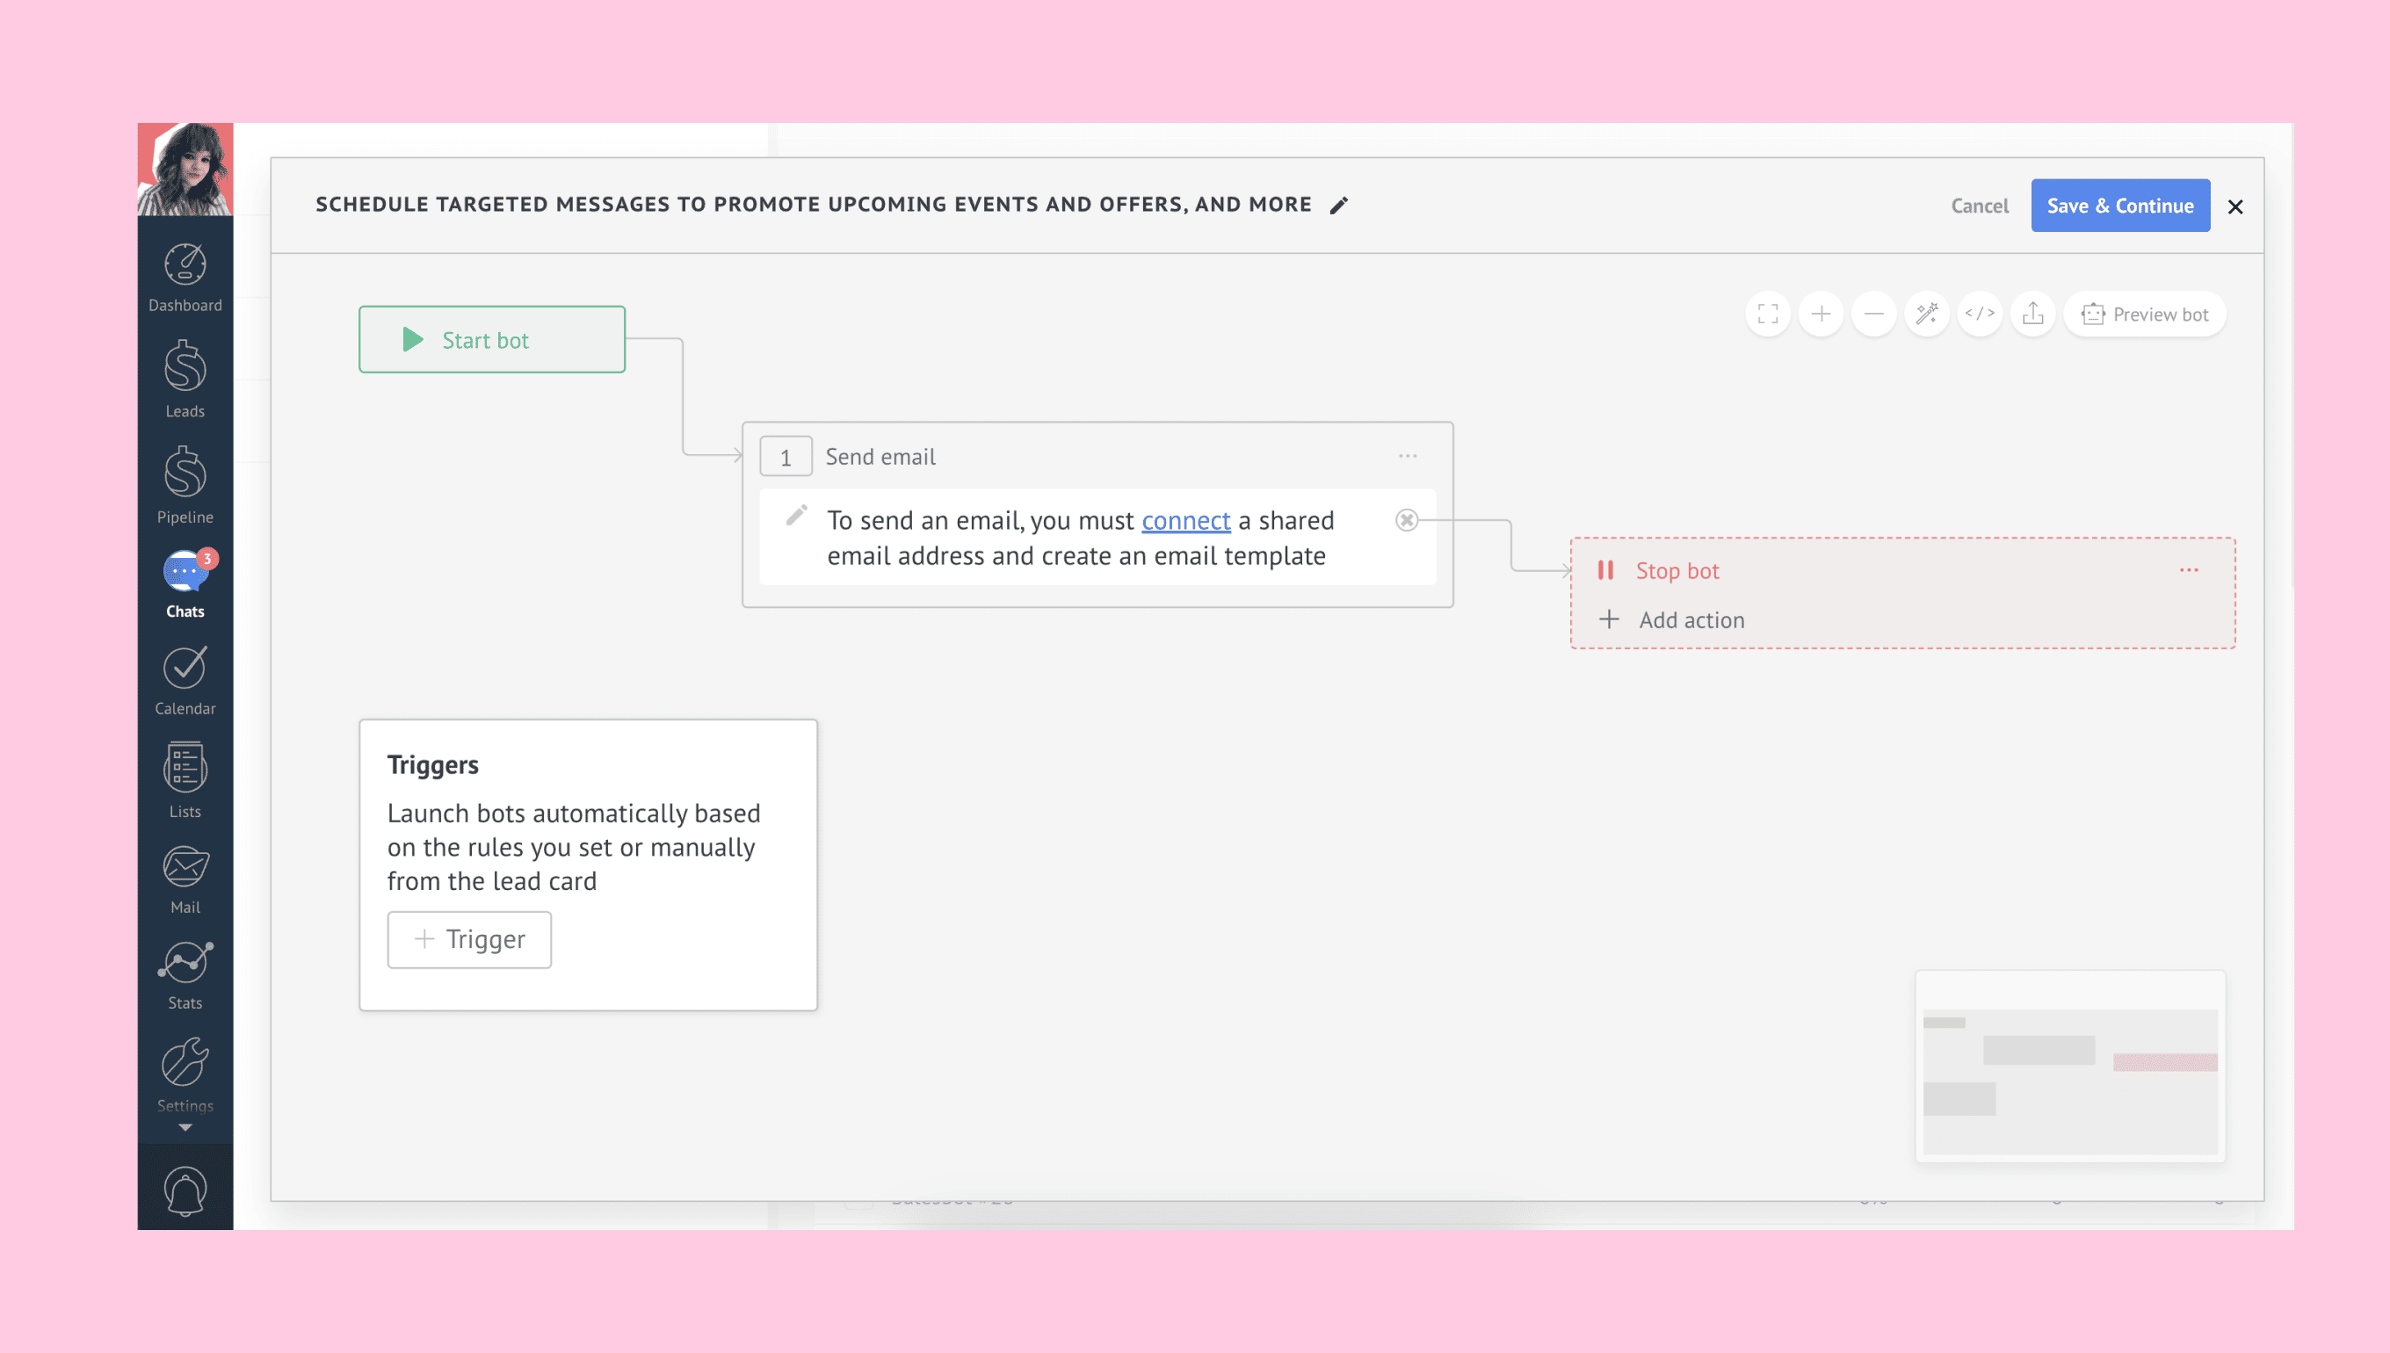Image resolution: width=2390 pixels, height=1353 pixels.
Task: Click the Send email step title
Action: pyautogui.click(x=880, y=456)
